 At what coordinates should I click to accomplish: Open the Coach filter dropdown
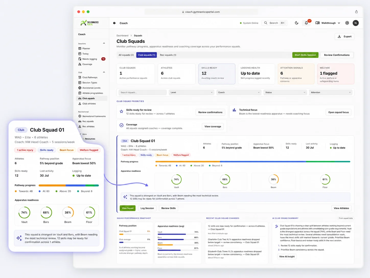click(239, 92)
